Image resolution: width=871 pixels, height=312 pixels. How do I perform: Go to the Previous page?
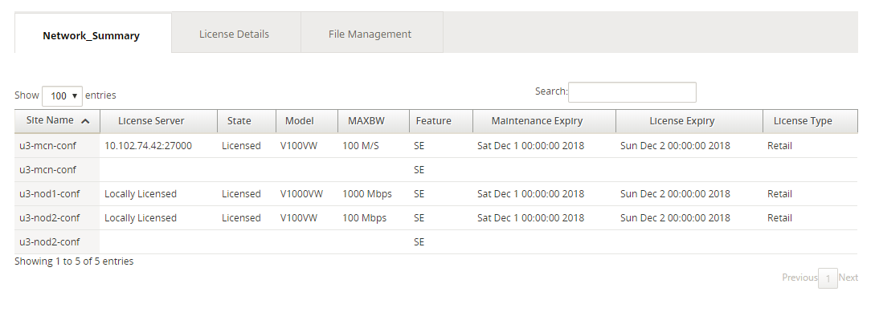tap(799, 278)
